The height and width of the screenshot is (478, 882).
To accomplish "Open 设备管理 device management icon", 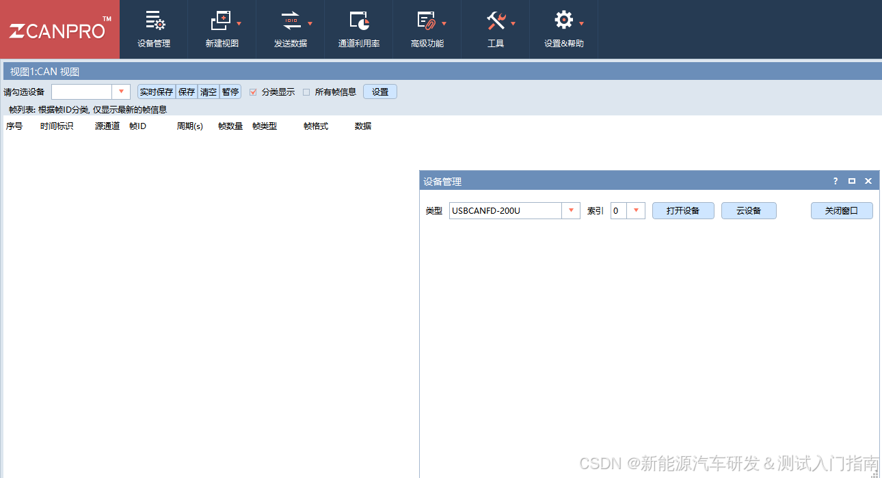I will point(155,21).
